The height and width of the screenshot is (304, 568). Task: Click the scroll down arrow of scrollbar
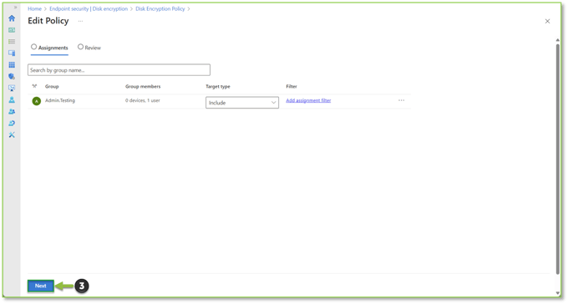[x=558, y=293]
